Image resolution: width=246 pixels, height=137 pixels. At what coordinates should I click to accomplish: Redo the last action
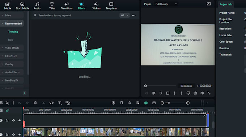pos(27,103)
